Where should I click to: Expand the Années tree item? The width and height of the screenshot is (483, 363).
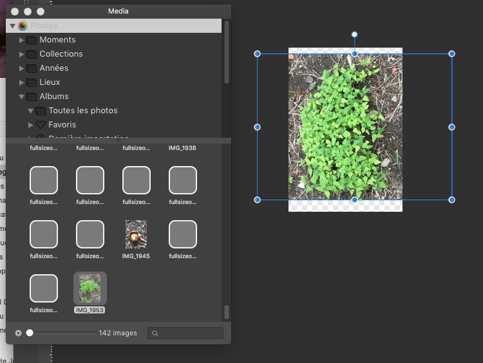pyautogui.click(x=21, y=68)
